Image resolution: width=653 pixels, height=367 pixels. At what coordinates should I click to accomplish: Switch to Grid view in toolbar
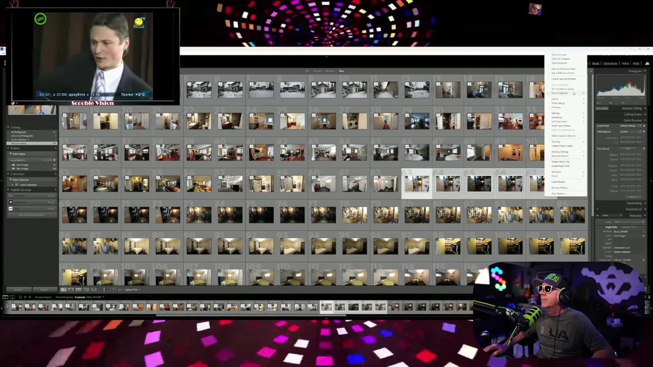click(x=63, y=290)
